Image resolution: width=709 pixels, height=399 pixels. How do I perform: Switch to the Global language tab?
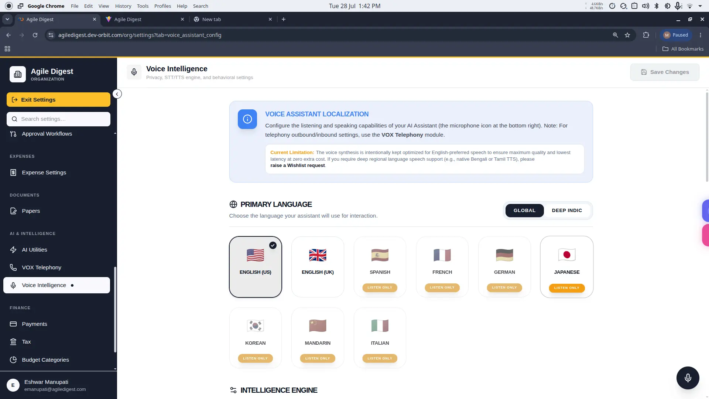(524, 211)
